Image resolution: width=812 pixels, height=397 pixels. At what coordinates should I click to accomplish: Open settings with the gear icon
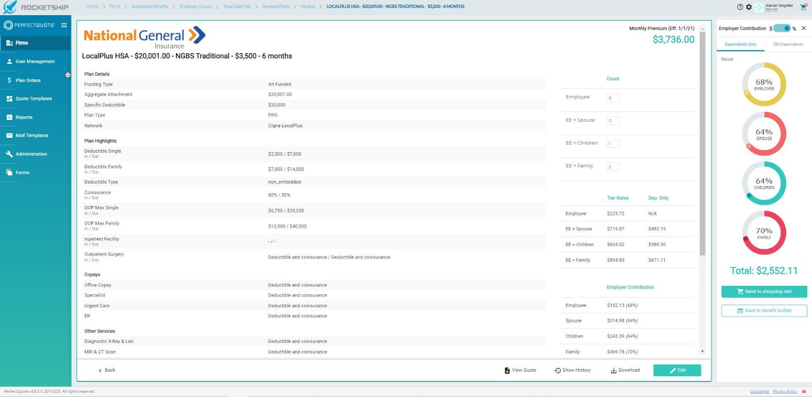[x=749, y=7]
